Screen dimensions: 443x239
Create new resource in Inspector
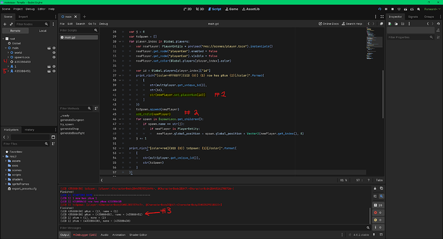(390, 24)
